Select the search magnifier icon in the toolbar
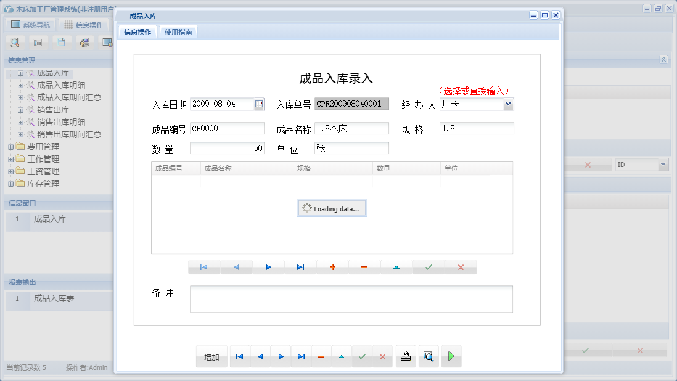Screen dimensions: 677x381 (15, 42)
